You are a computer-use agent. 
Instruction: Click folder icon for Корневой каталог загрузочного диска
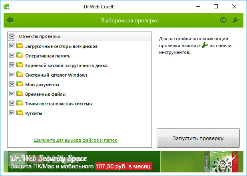pyautogui.click(x=20, y=65)
